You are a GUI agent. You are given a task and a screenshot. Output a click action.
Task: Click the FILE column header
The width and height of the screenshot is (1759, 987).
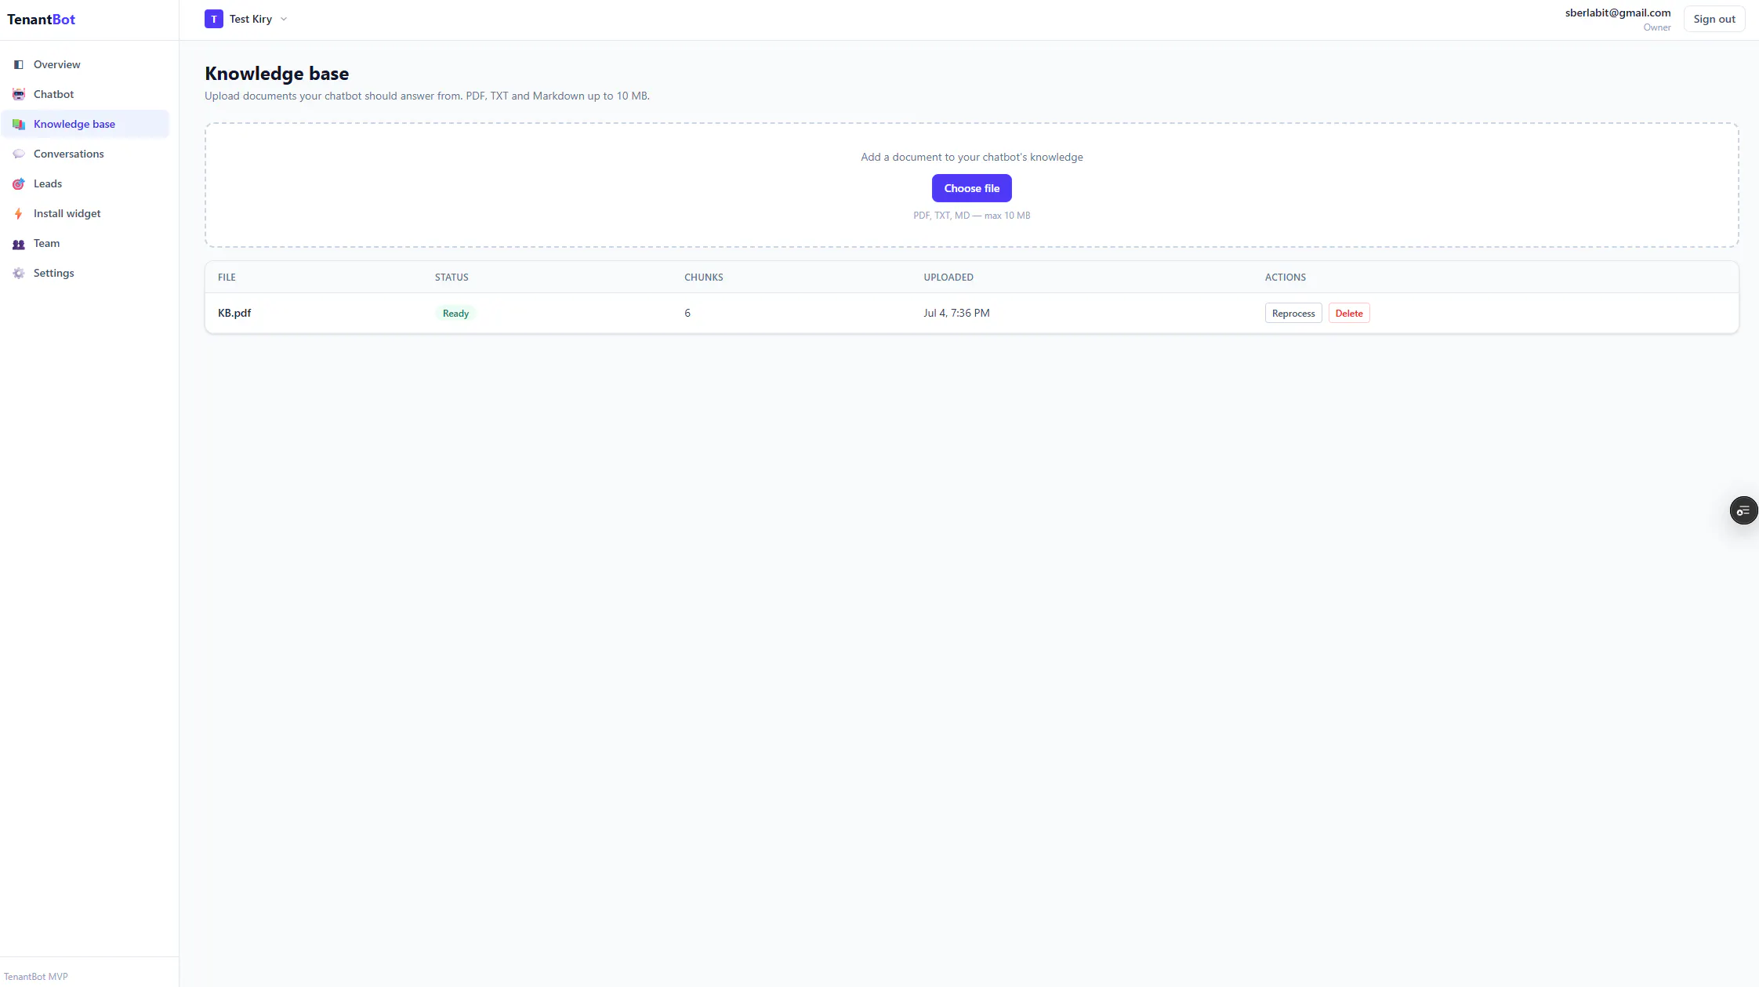[x=227, y=278]
